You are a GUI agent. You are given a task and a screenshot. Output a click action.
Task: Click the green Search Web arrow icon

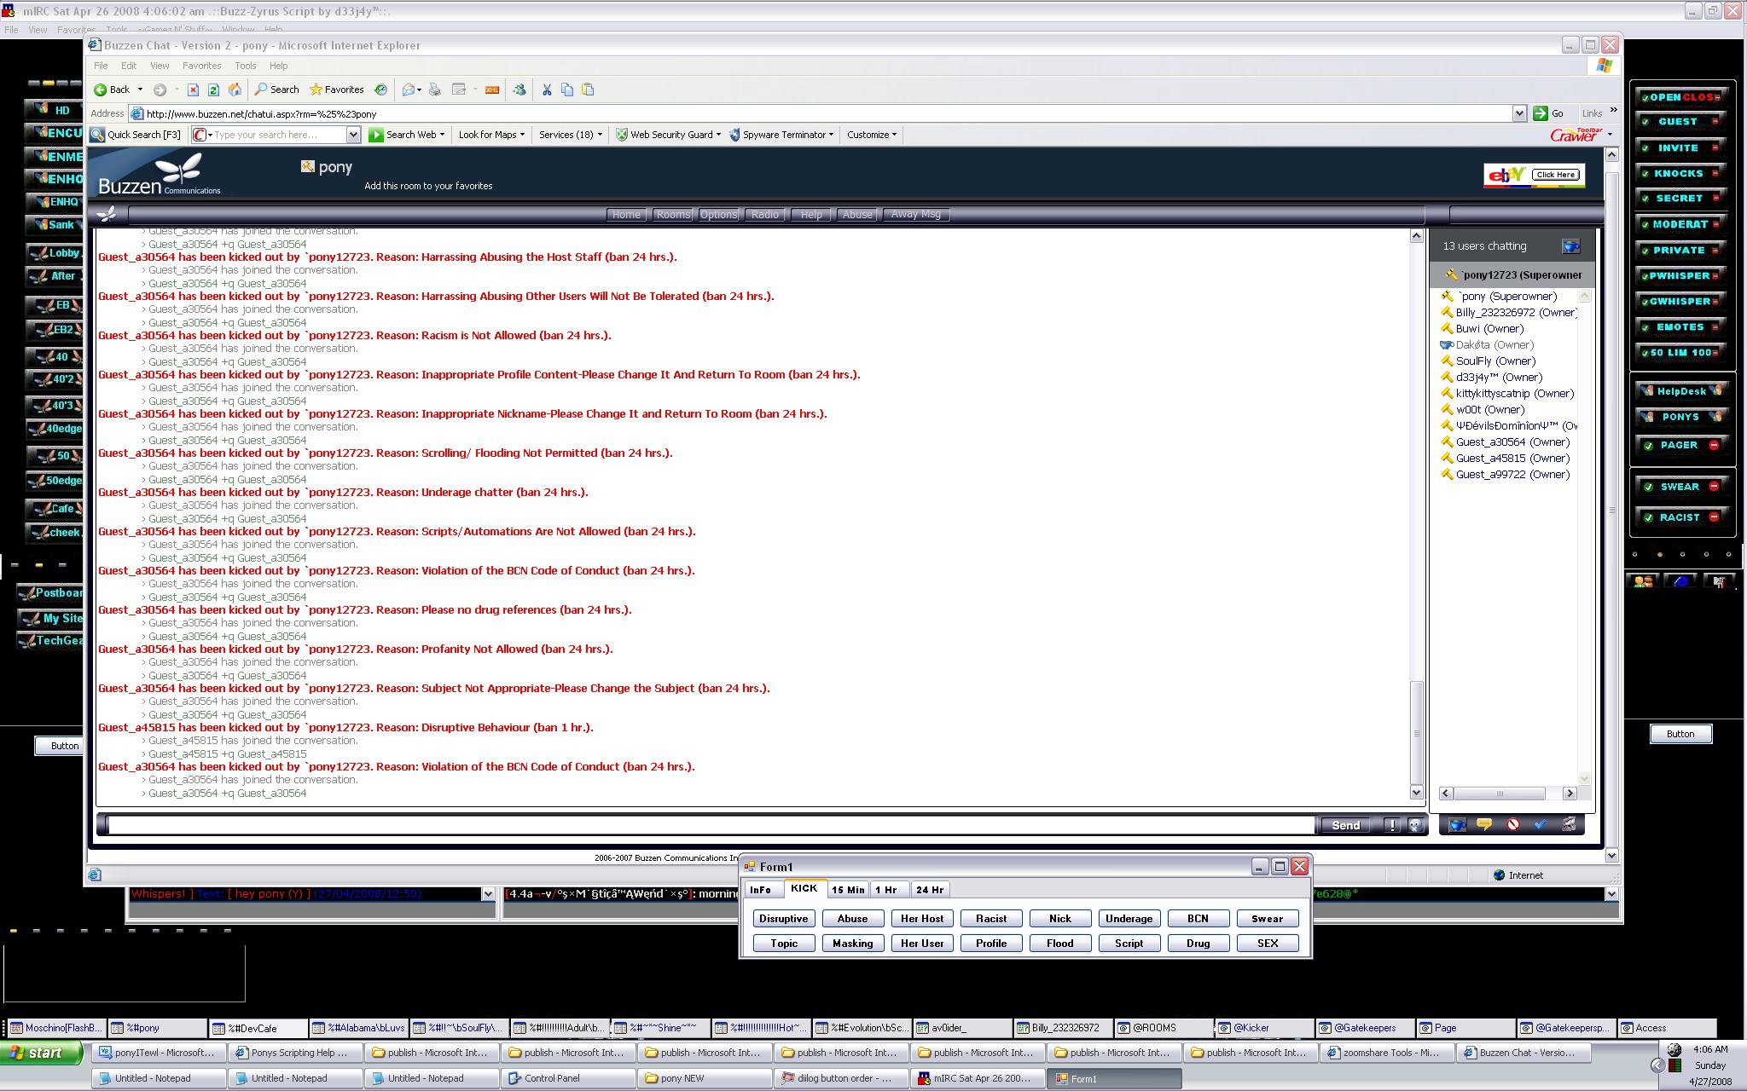tap(376, 135)
